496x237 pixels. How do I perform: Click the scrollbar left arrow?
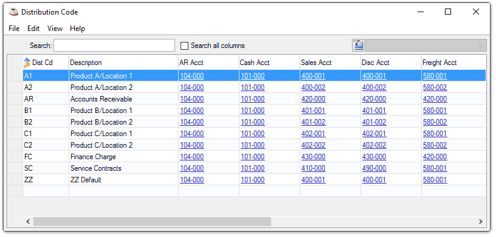click(x=28, y=221)
